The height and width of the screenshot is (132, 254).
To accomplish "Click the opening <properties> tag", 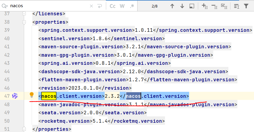I will [x=50, y=22].
